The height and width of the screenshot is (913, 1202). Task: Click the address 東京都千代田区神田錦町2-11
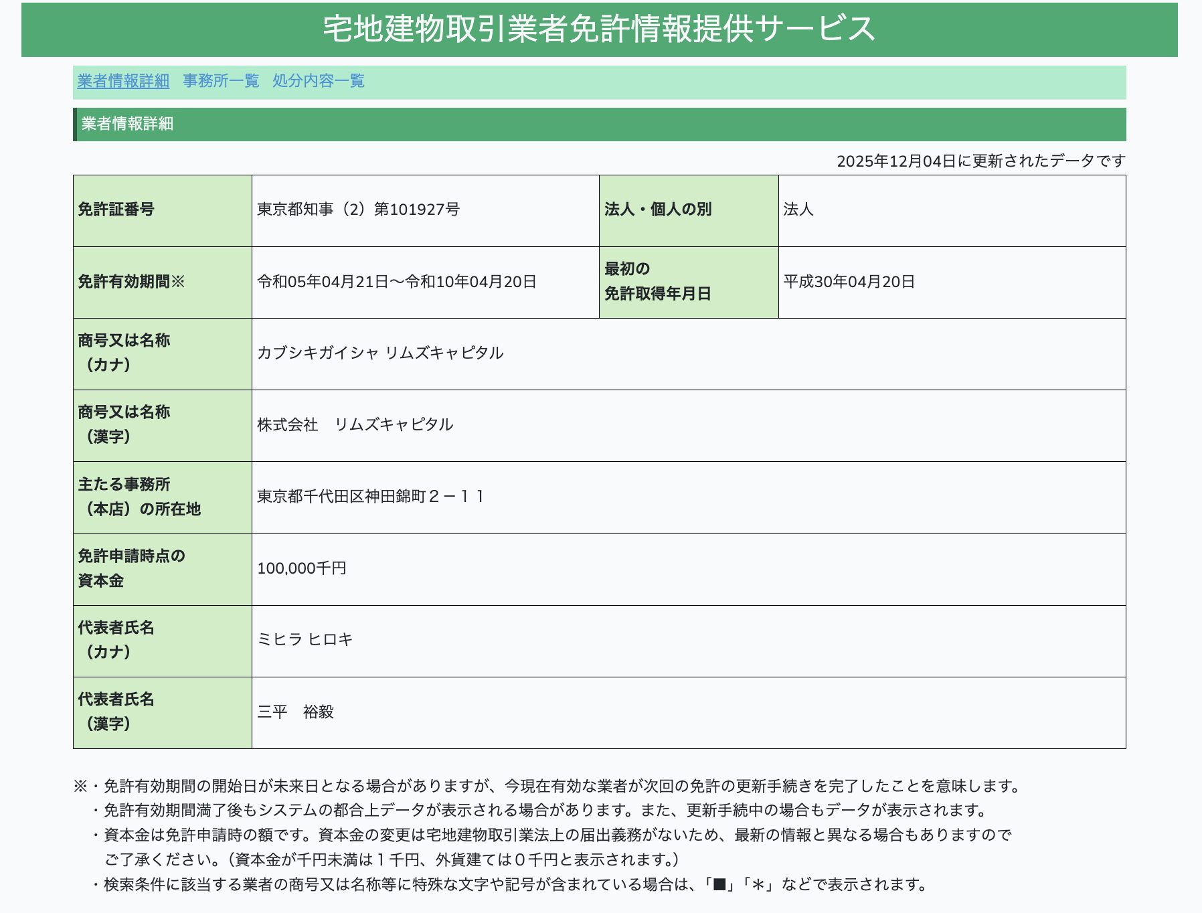tap(370, 497)
